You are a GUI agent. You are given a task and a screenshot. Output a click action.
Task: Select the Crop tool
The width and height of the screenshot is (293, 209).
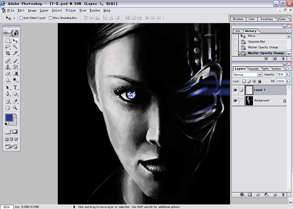tap(8, 53)
